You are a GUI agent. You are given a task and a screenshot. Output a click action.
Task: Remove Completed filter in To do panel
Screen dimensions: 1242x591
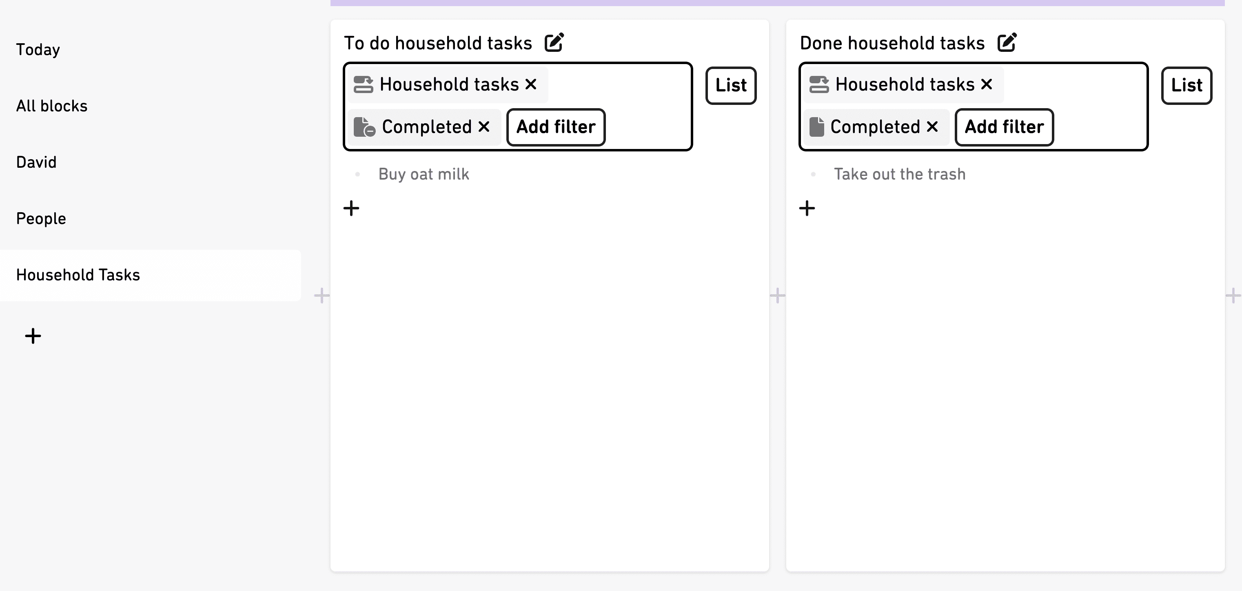484,127
